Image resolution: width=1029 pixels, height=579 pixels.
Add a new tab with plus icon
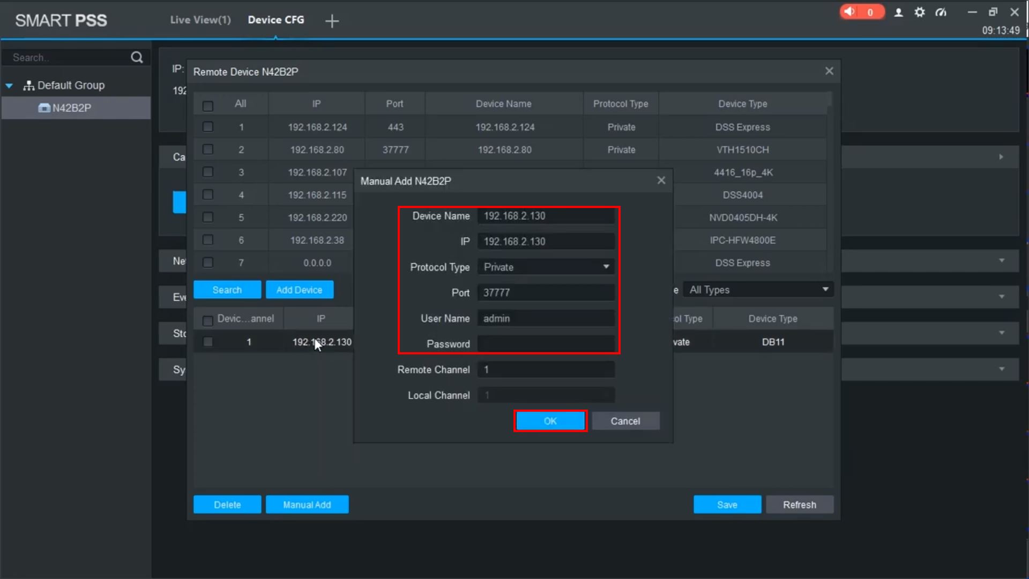[332, 21]
